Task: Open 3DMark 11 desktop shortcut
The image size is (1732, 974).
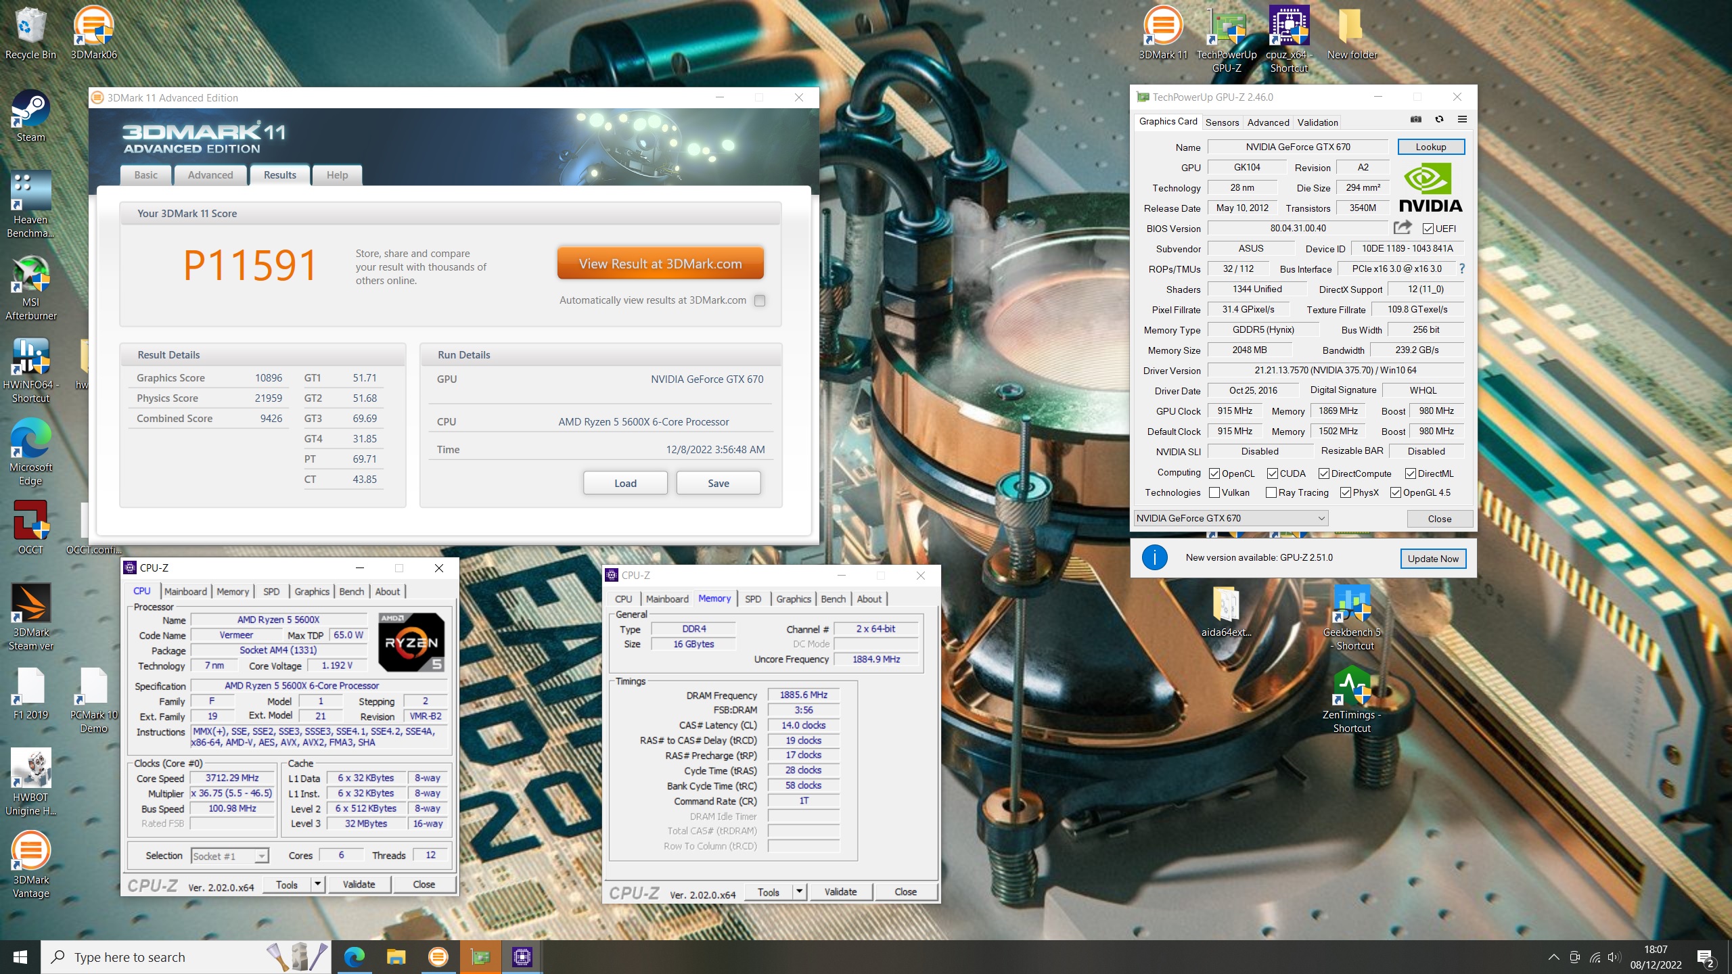Action: tap(1163, 34)
